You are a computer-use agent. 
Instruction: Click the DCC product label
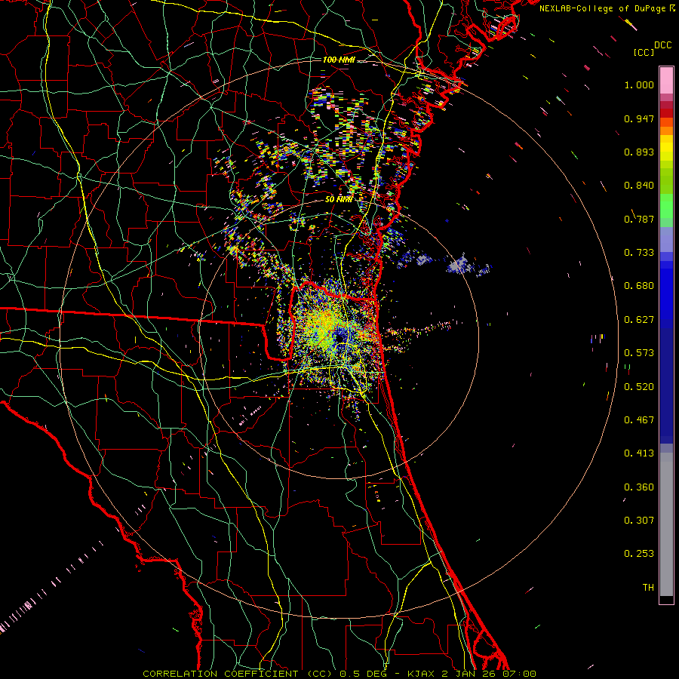tap(663, 45)
